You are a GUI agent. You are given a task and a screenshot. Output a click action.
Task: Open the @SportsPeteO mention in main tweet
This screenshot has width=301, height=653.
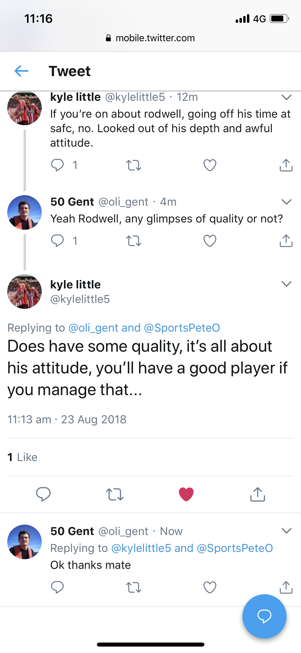(182, 328)
